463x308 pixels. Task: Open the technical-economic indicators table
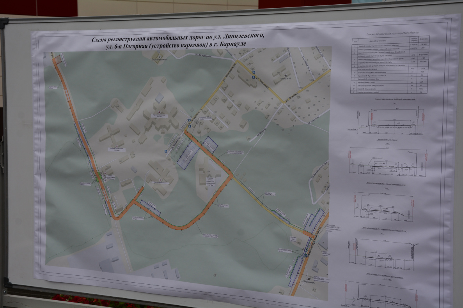click(390, 64)
